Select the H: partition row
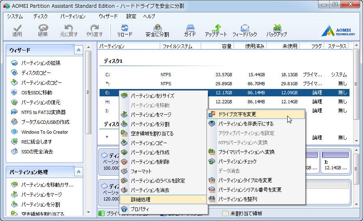Image resolution: width=363 pixels, height=221 pixels. pos(225,102)
